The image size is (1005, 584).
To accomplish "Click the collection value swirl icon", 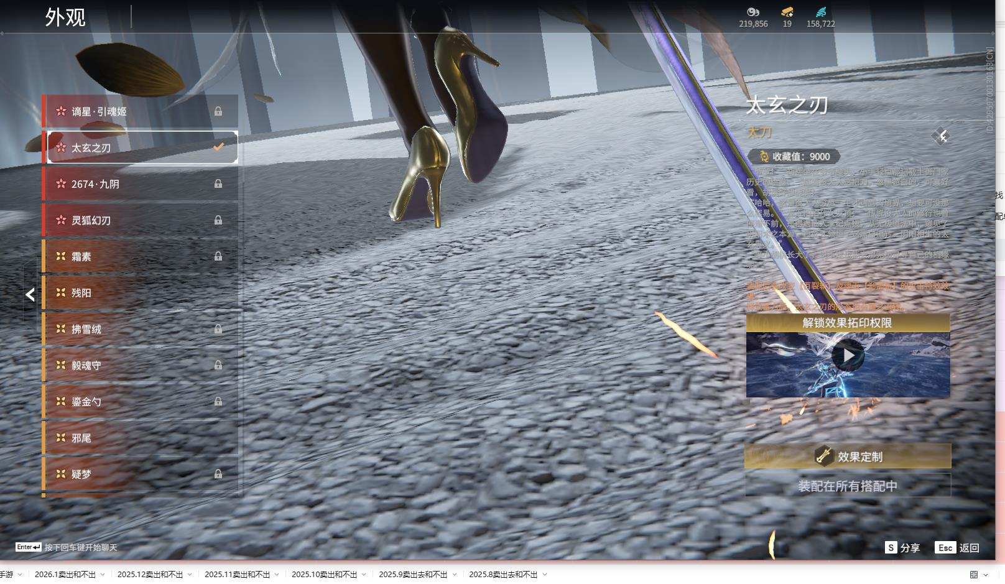I will [764, 157].
